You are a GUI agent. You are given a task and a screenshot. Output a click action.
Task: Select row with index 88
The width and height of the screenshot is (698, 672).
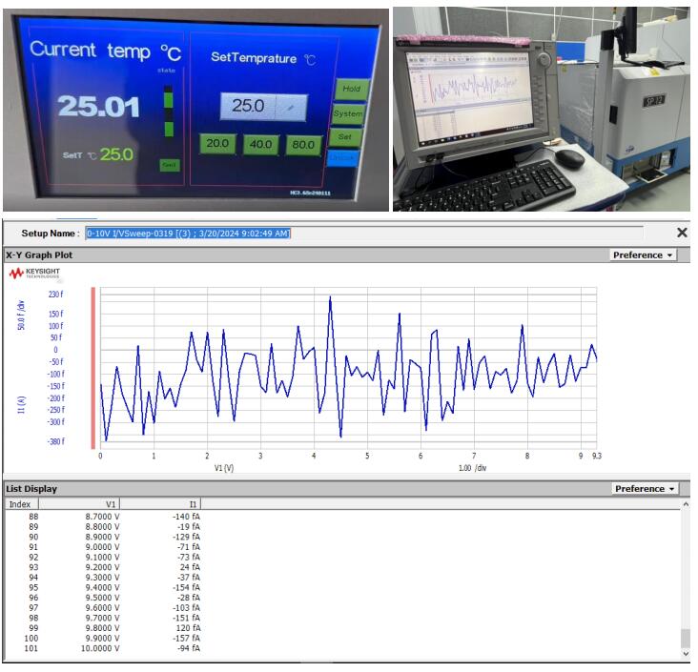point(103,518)
